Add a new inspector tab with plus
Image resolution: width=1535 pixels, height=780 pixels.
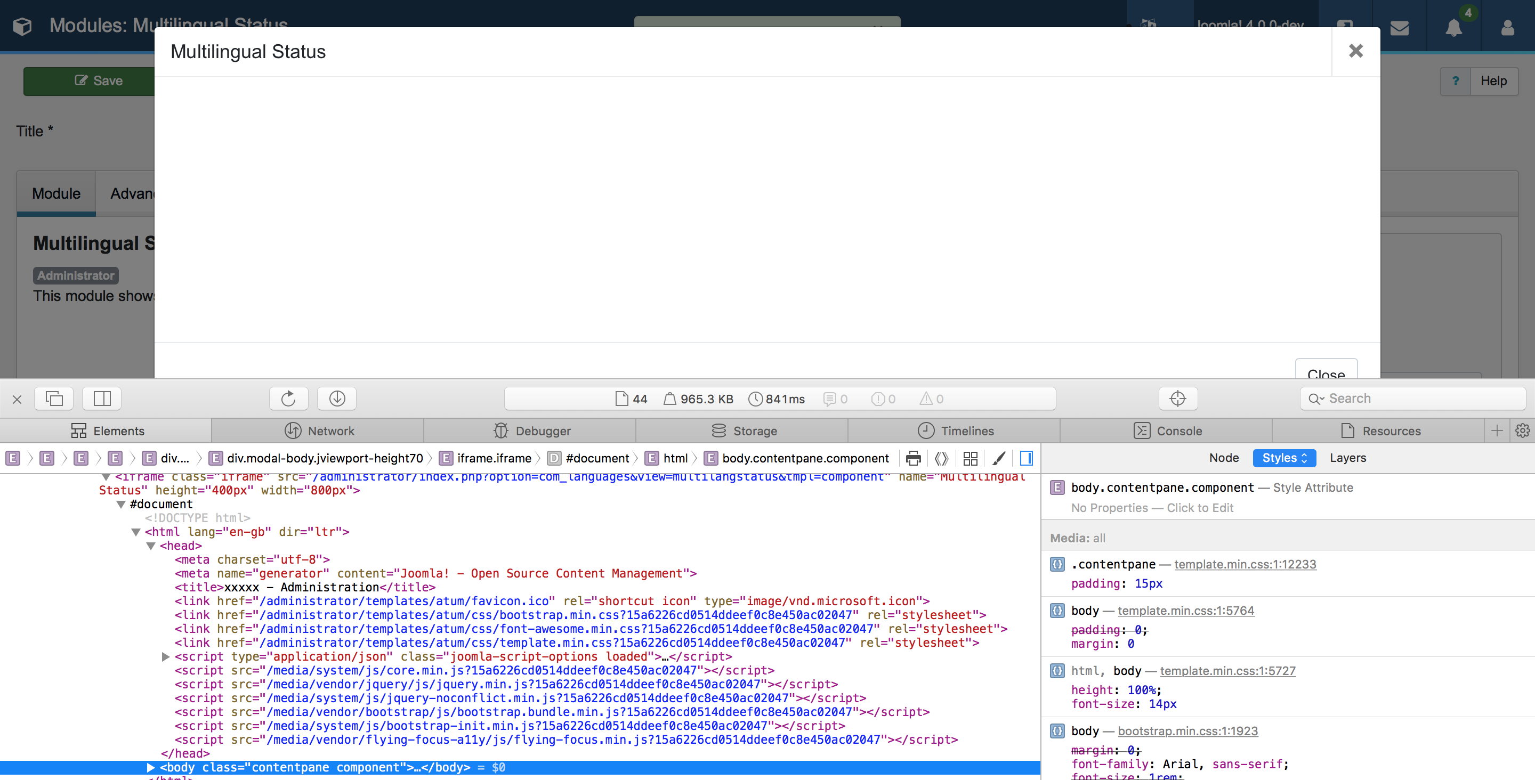pos(1497,431)
